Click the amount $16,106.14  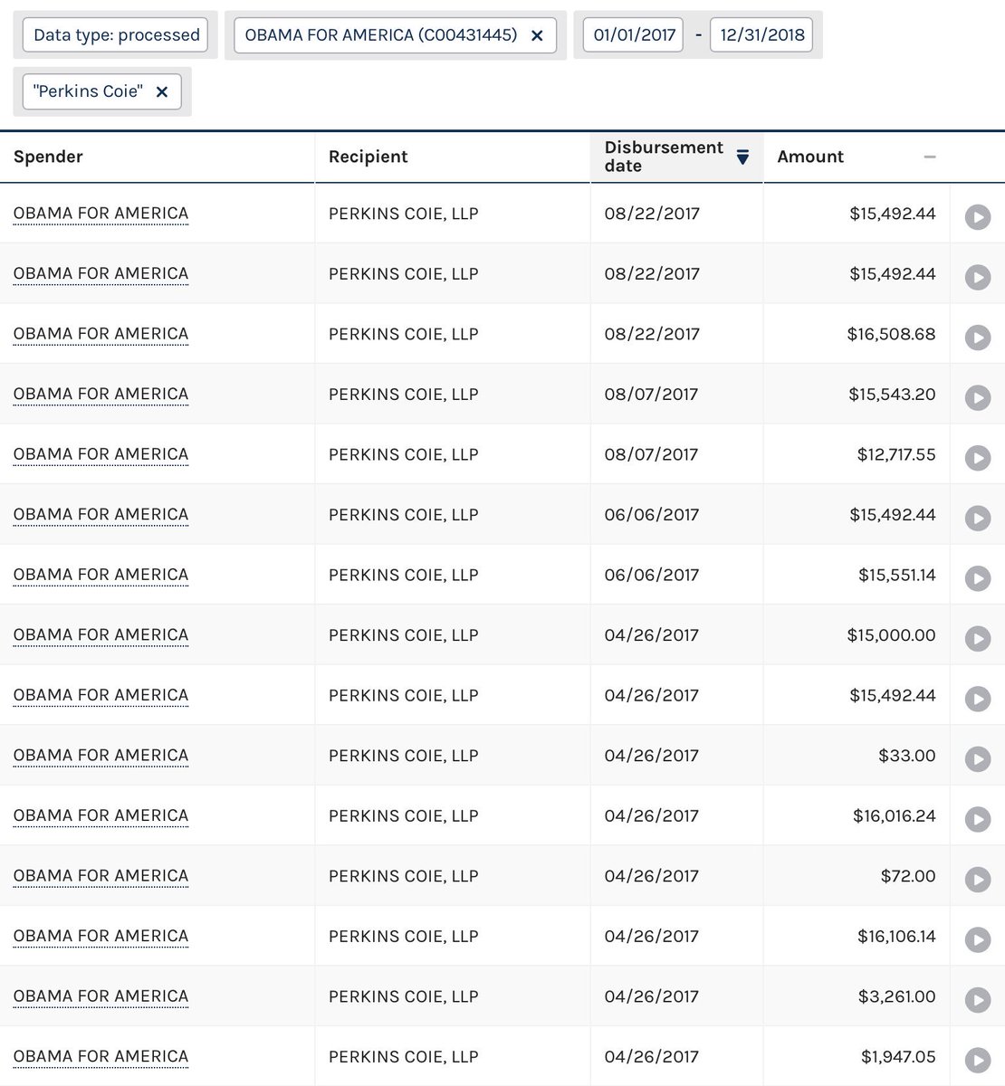(896, 936)
